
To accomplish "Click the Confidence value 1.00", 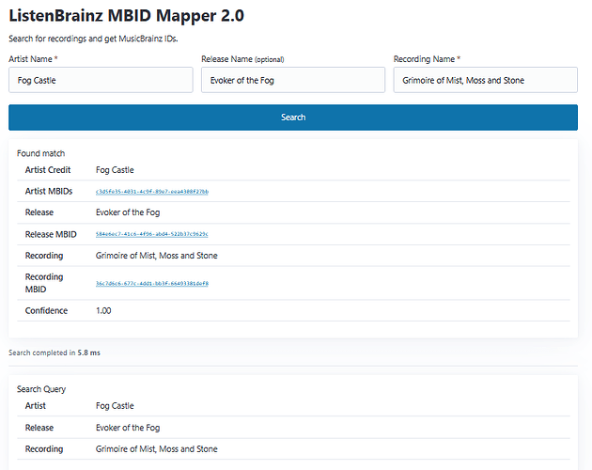I will [x=103, y=310].
